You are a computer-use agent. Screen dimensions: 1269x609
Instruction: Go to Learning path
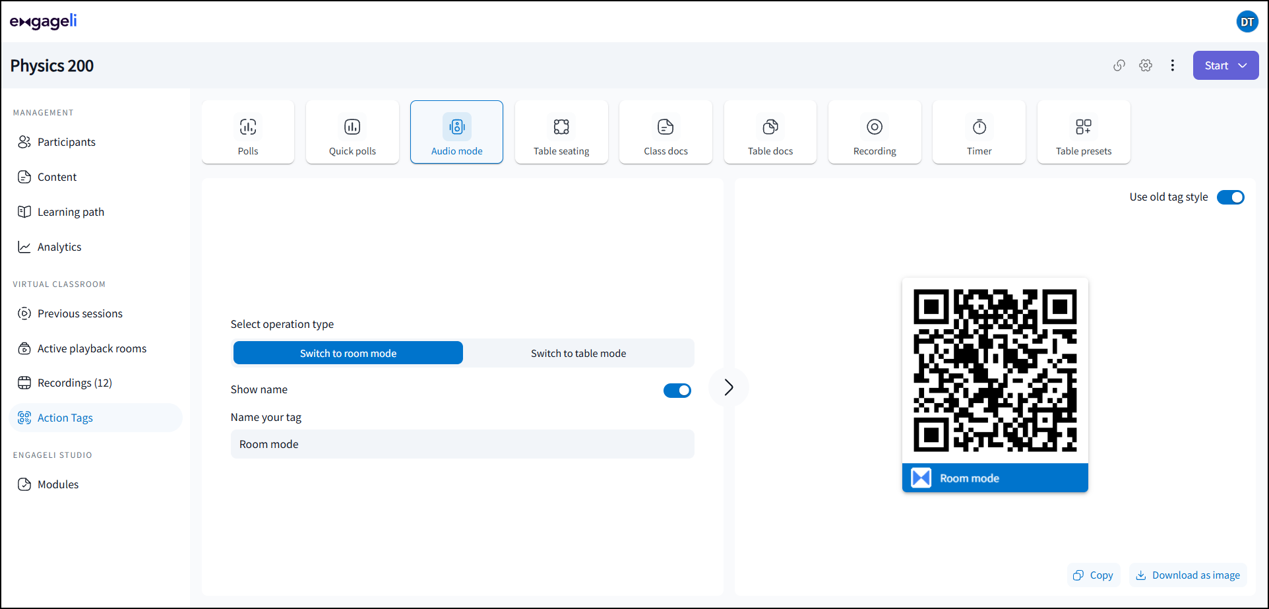(x=96, y=212)
